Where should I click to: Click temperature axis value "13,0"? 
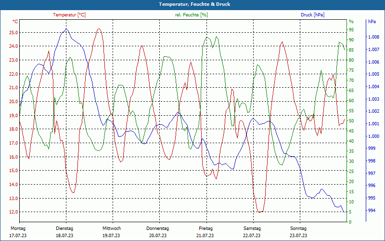pos(13,198)
